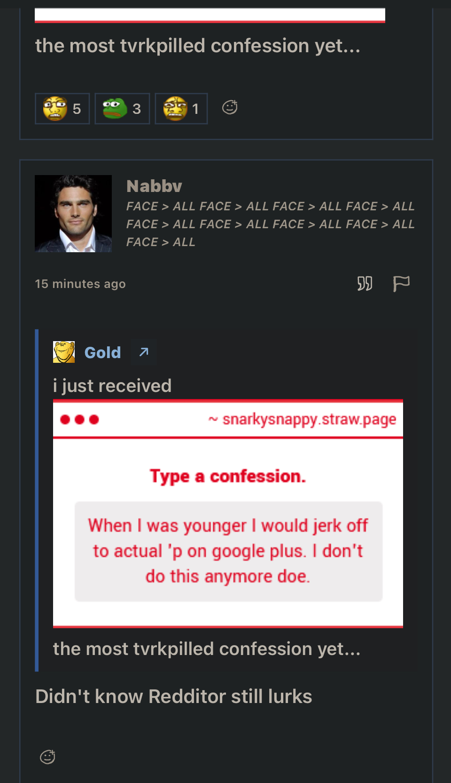This screenshot has width=451, height=783.
Task: Toggle the angry face reaction showing 1
Action: (181, 109)
